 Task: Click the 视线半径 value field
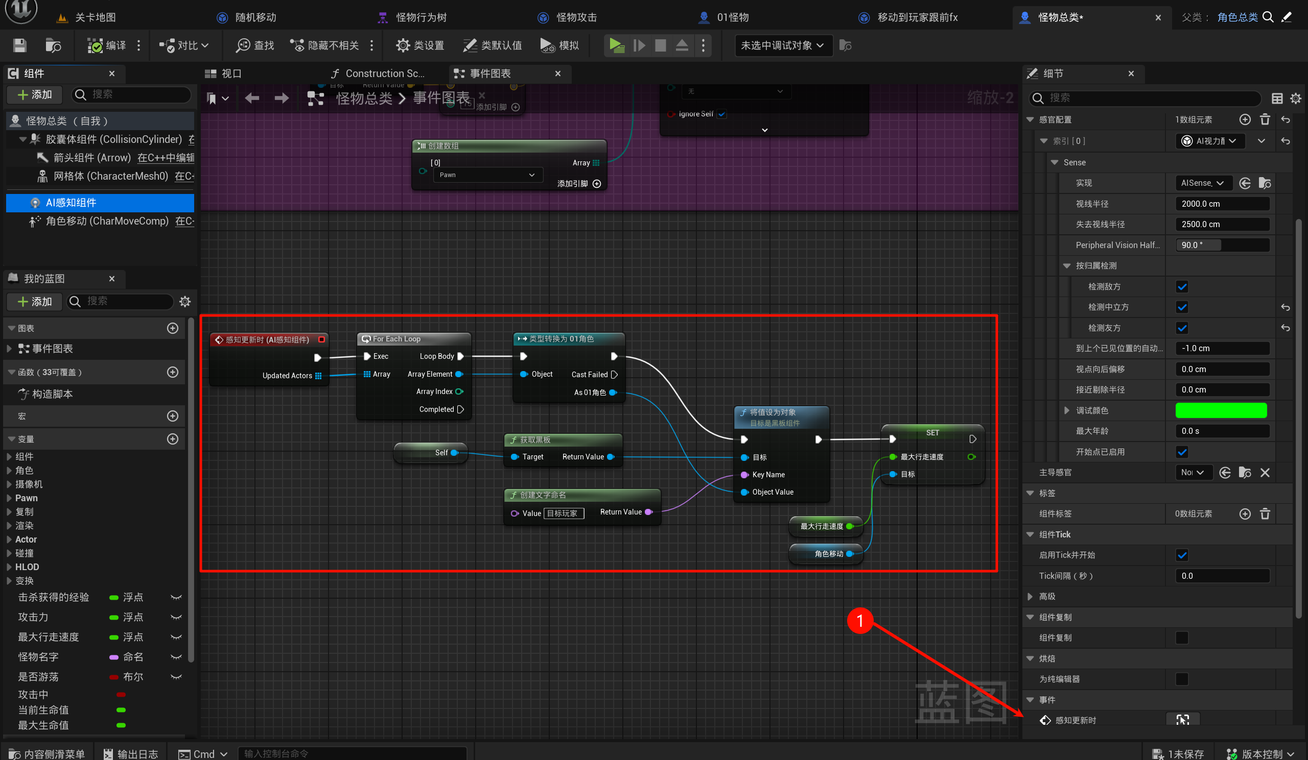tap(1222, 204)
